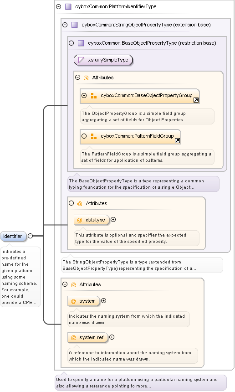235x392 pixels.
Task: Click the square icon beside BaseObjectPropertyType
Action: coord(81,43)
